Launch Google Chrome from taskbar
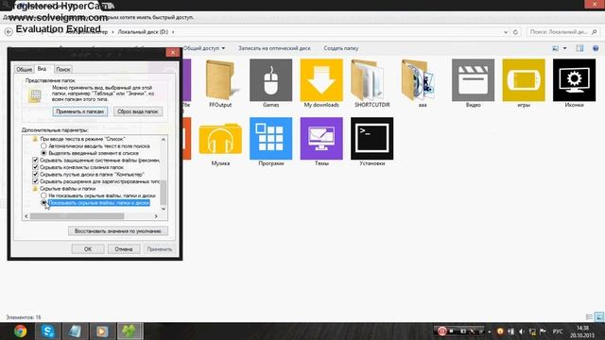This screenshot has width=605, height=340. (x=20, y=331)
